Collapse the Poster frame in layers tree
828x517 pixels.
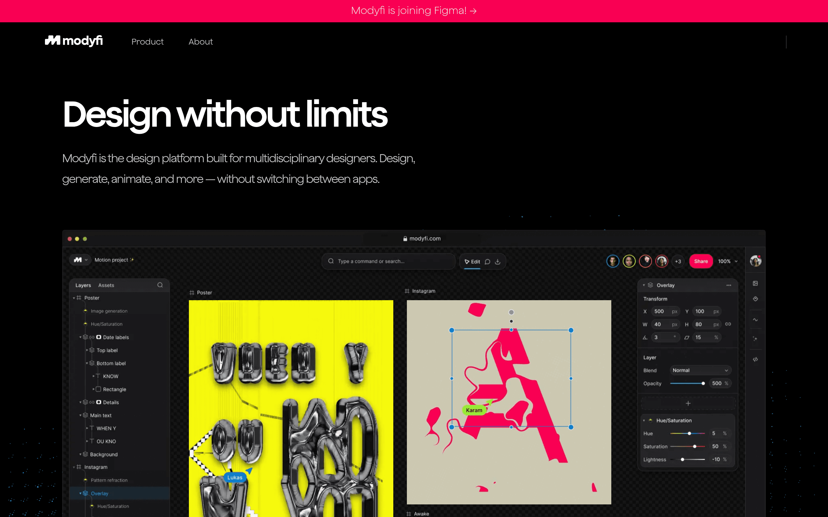pyautogui.click(x=74, y=298)
